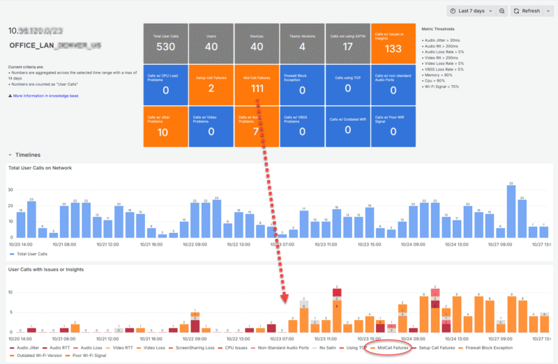The image size is (558, 364).
Task: Click the zoom out time range icon
Action: [502, 11]
